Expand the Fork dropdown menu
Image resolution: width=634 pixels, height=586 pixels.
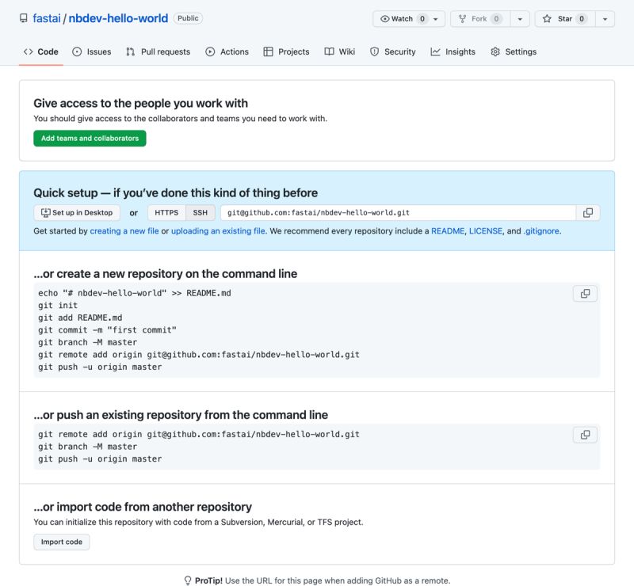(519, 18)
